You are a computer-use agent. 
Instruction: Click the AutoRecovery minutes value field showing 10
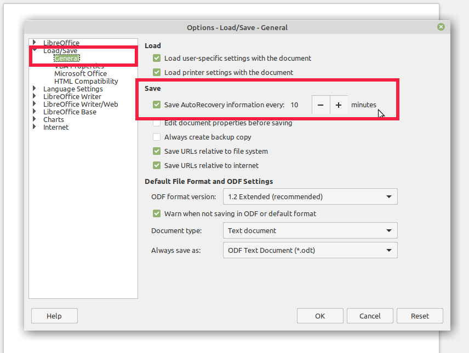[299, 105]
